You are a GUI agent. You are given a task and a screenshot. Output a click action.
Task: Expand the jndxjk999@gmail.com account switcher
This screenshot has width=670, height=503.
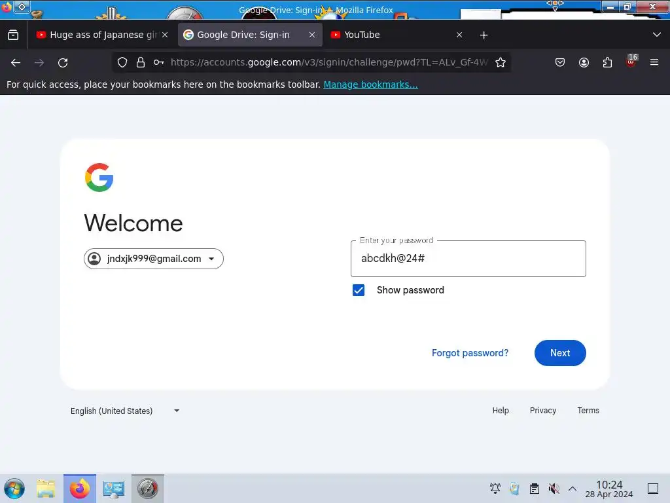(x=153, y=259)
